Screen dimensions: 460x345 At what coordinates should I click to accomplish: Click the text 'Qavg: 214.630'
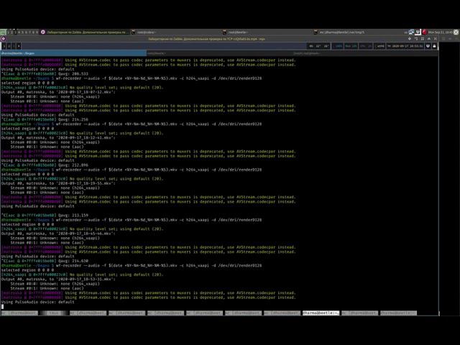pos(73,261)
